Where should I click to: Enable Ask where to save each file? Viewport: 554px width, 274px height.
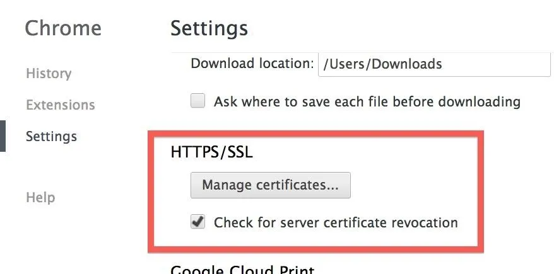point(198,101)
